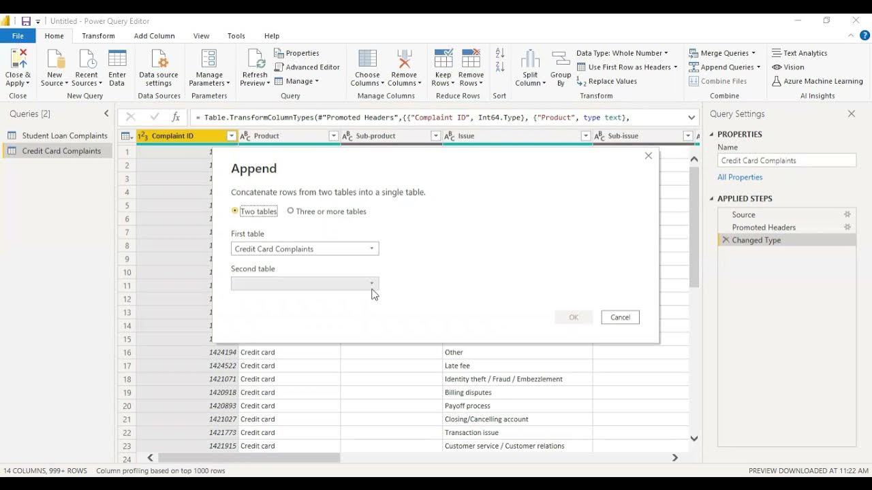Open the File menu
The width and height of the screenshot is (872, 490).
point(18,36)
